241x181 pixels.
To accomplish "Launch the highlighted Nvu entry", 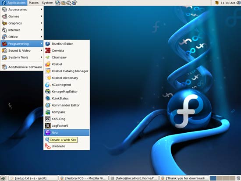I will (x=67, y=132).
